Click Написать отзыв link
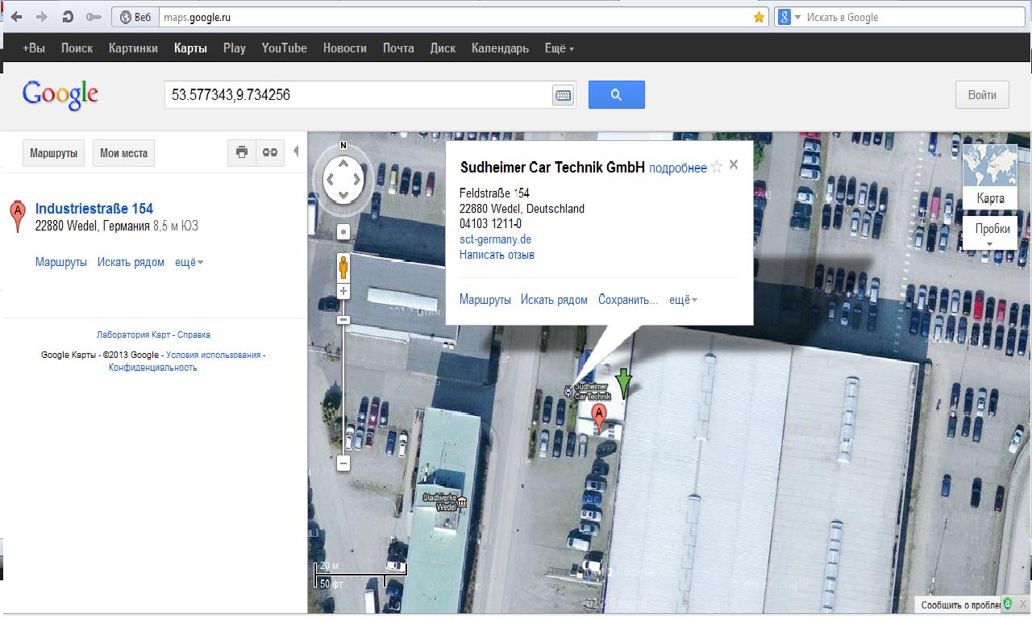This screenshot has height=619, width=1032. 497,255
